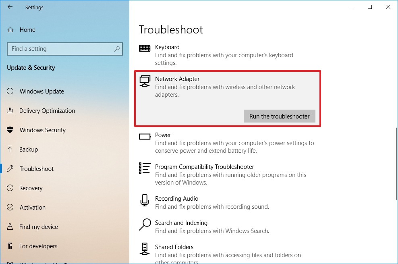Expand the Program Compatibility Troubleshooter item

(228, 175)
